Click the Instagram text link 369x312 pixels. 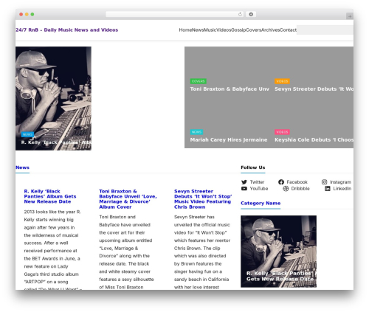tap(340, 182)
